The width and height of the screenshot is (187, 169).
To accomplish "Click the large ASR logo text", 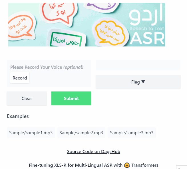I will (x=147, y=38).
